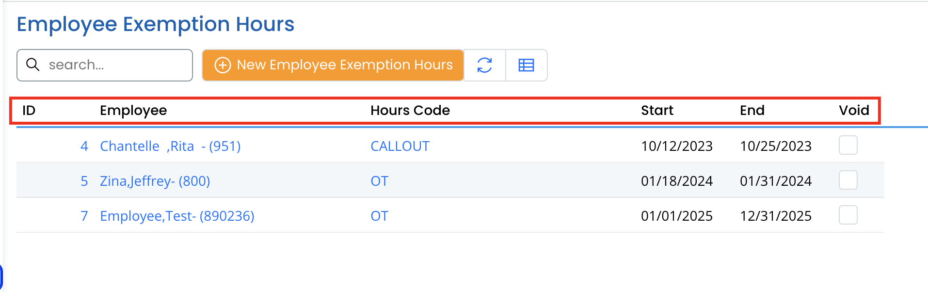The width and height of the screenshot is (928, 292).
Task: Select Employee, Test (890236) link
Action: [177, 216]
